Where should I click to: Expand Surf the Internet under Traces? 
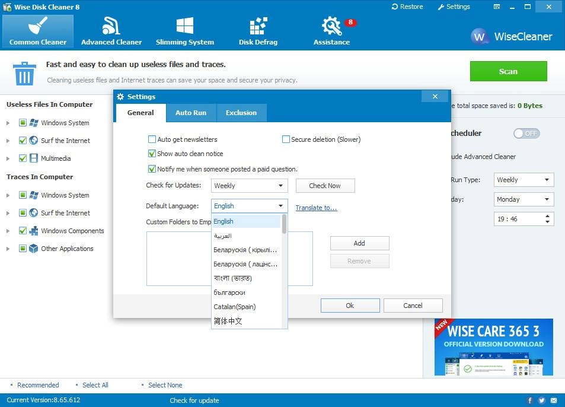[8, 213]
